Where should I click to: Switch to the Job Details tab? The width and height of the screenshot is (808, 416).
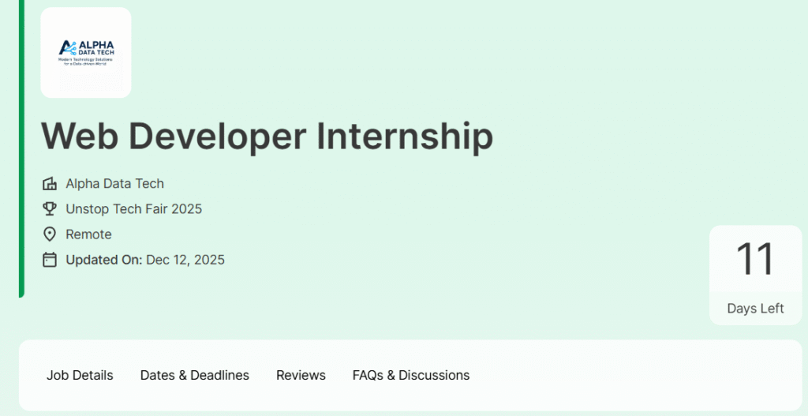[x=80, y=376]
